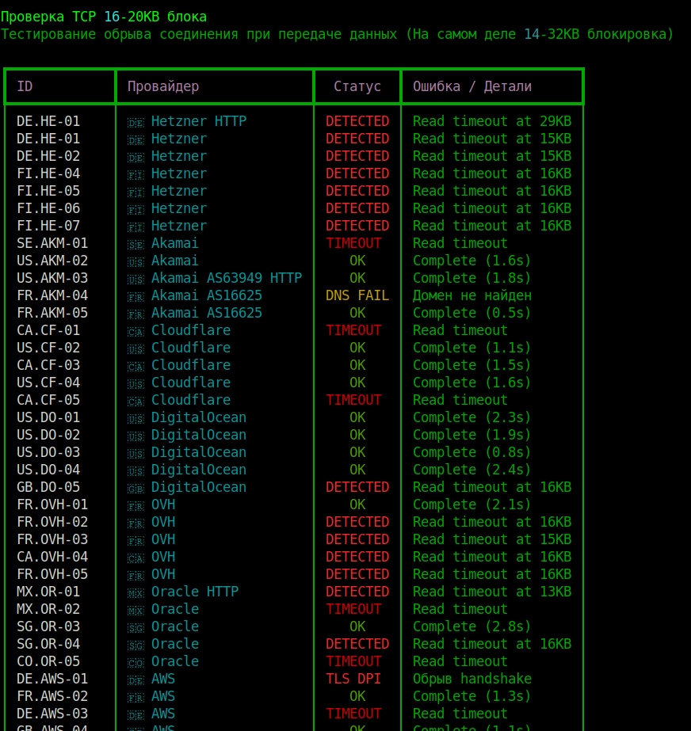Click the FR flag glyph in the FR.AWS-02 row
The image size is (691, 731).
[x=136, y=698]
